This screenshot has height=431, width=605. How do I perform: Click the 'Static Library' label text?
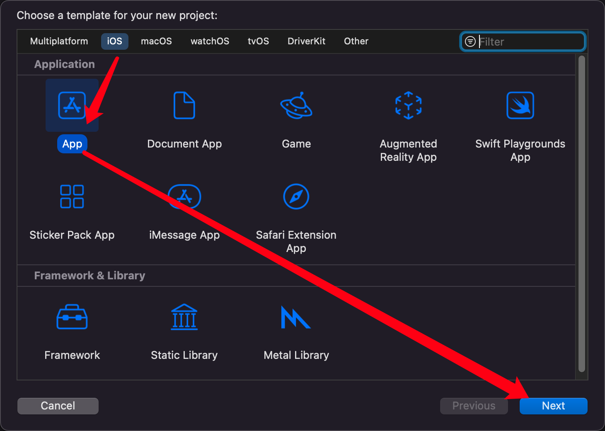click(x=184, y=355)
